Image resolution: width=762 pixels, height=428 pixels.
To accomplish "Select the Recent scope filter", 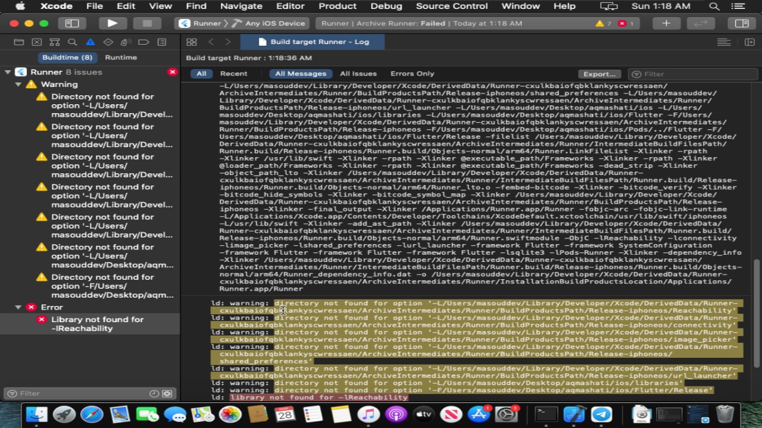I will pos(233,74).
